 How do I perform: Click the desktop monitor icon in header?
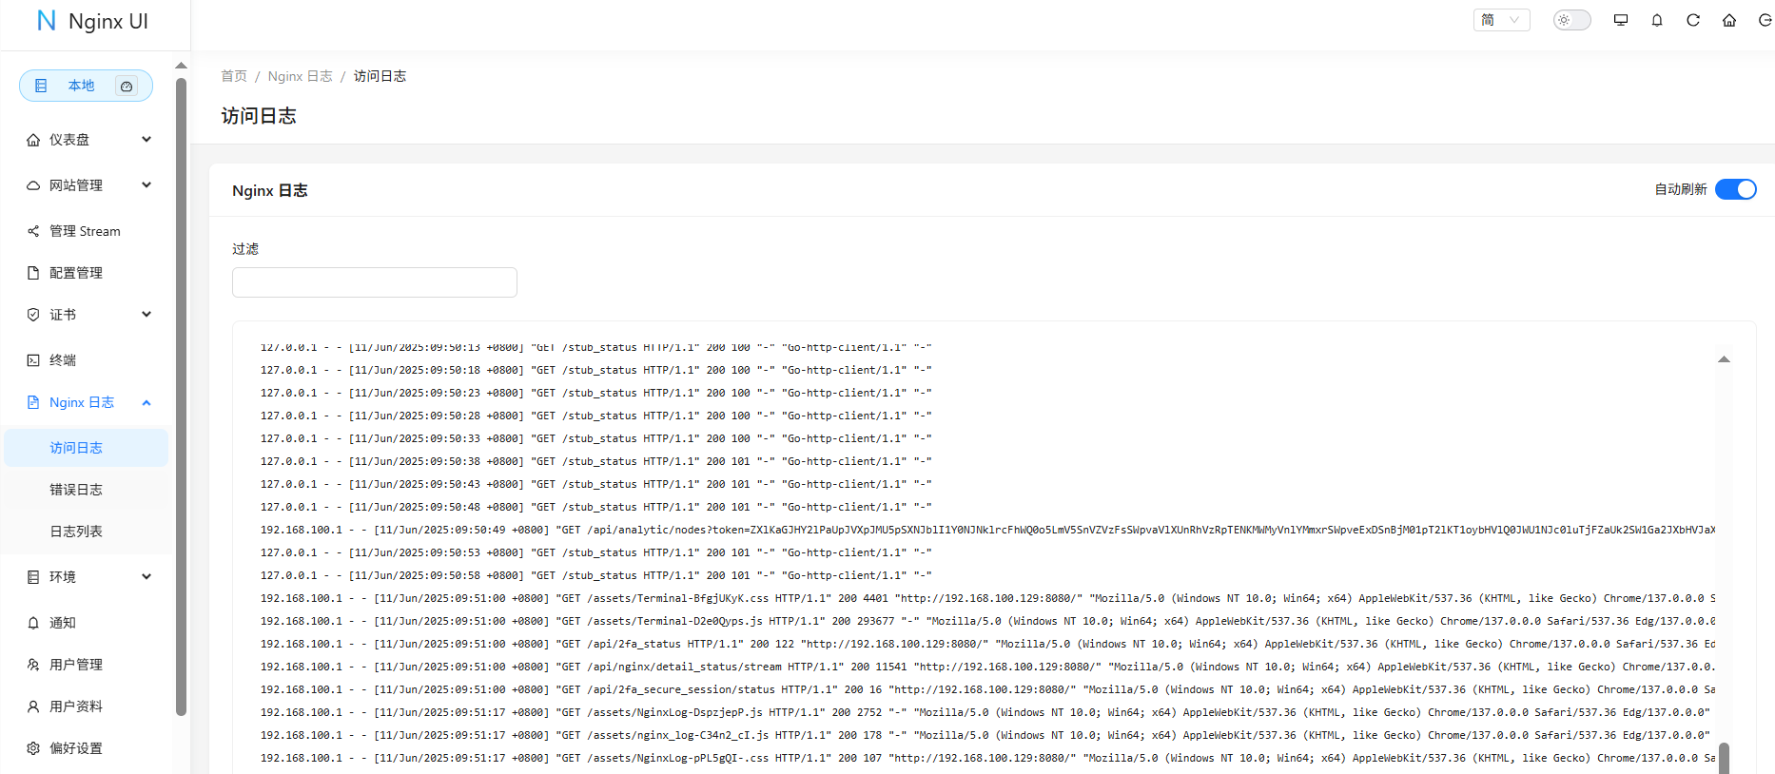click(1621, 20)
